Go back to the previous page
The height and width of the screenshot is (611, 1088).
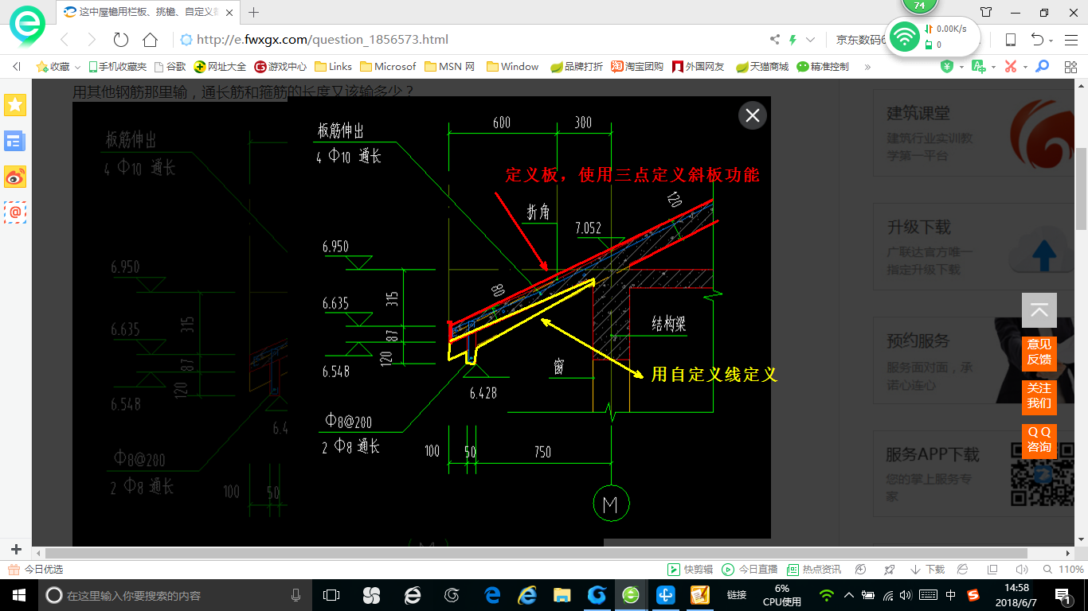point(65,40)
